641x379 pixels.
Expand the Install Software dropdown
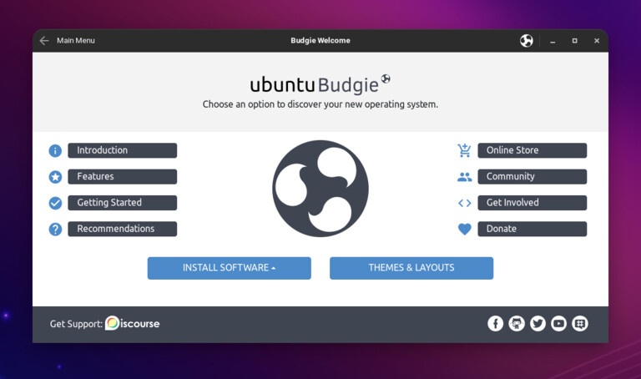point(230,268)
